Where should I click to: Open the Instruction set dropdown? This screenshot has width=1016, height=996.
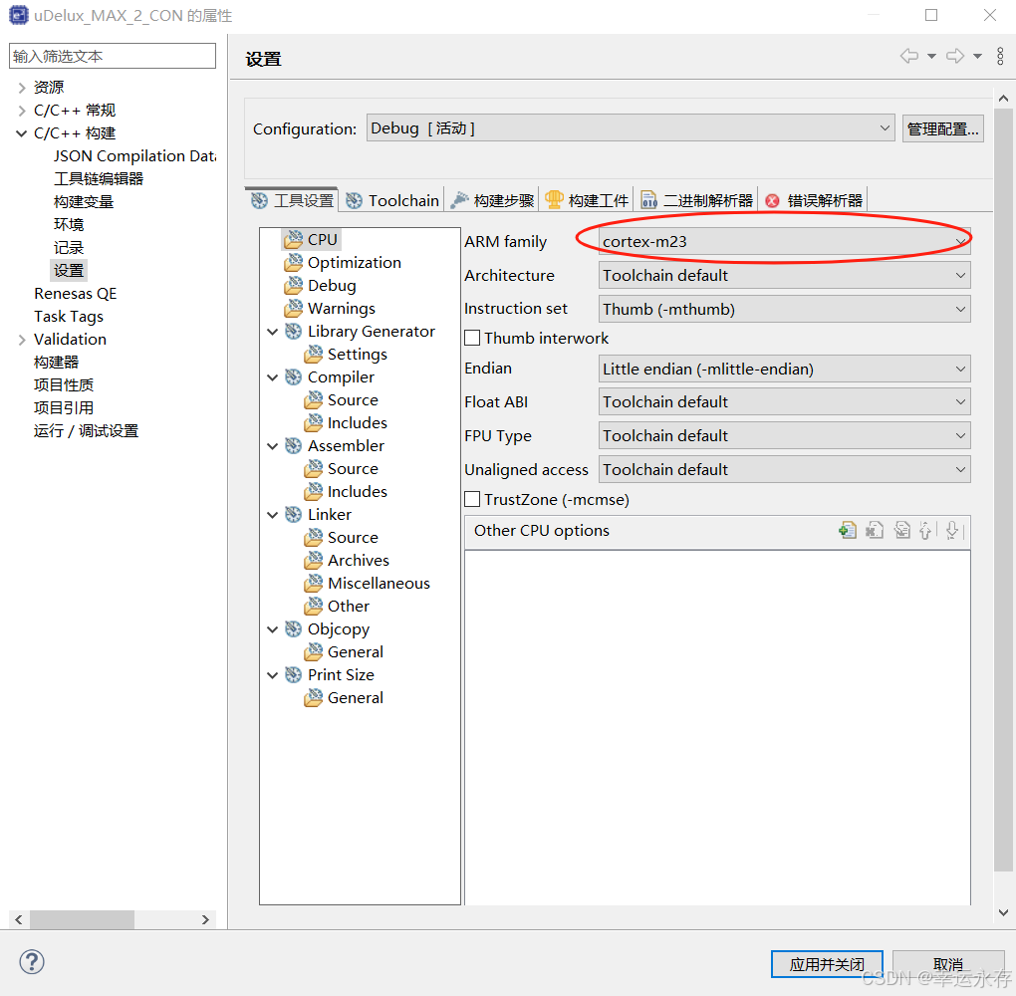(784, 309)
